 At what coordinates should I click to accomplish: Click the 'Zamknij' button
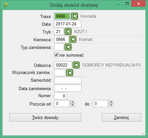click(121, 117)
